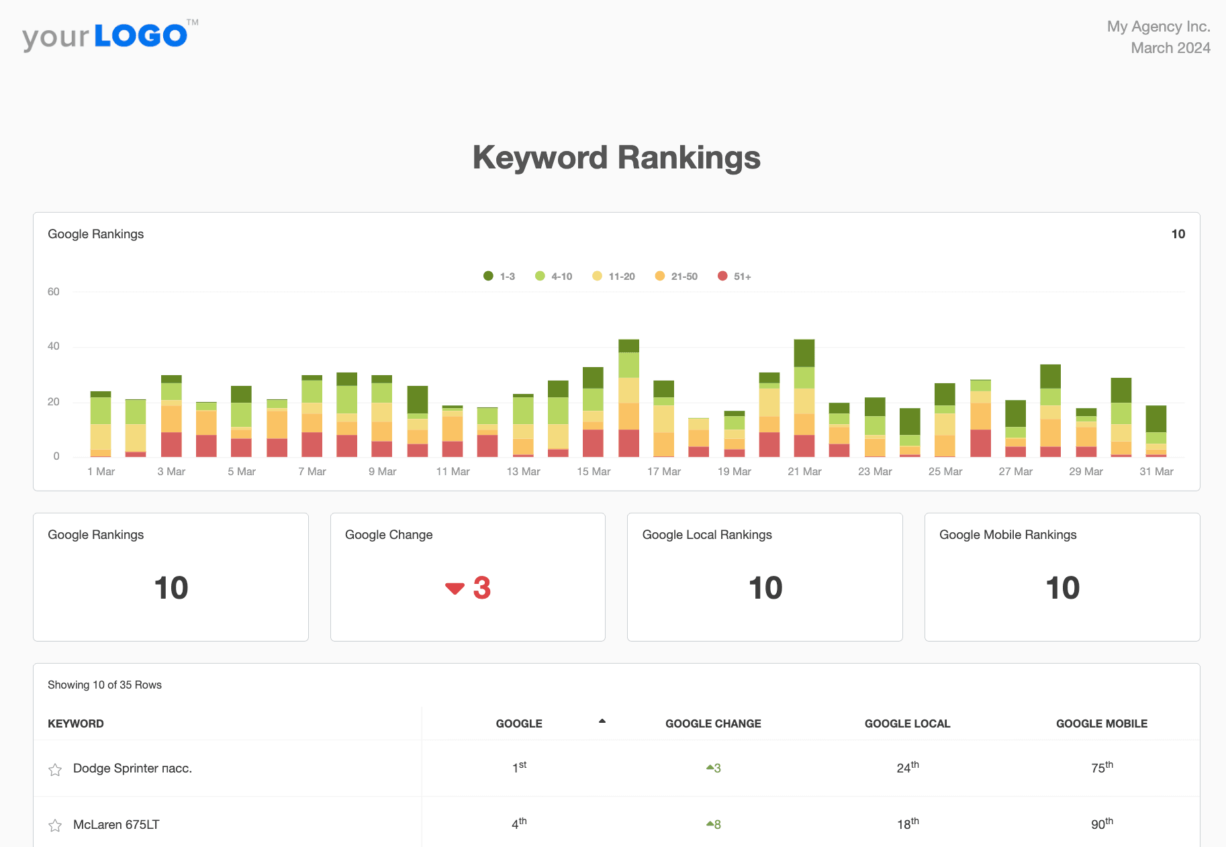
Task: Sort table by KEYWORD column header
Action: pos(76,724)
